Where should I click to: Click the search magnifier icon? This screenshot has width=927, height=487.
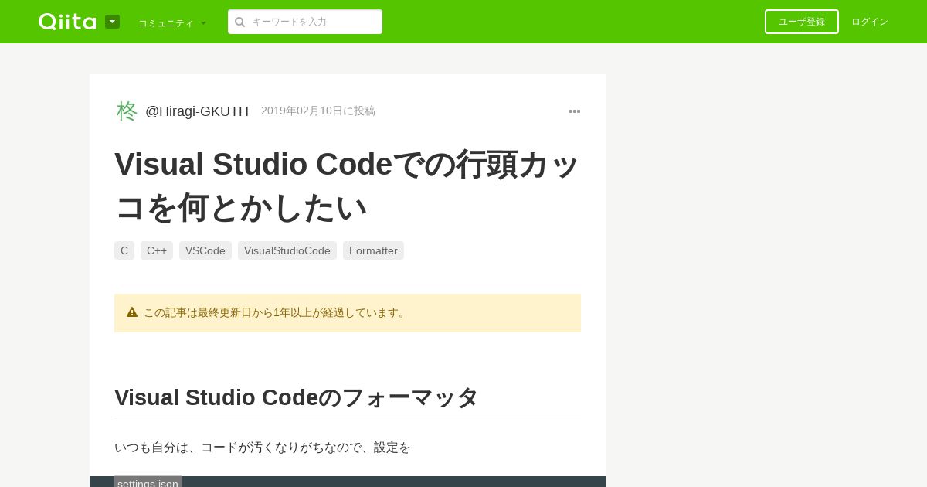240,22
